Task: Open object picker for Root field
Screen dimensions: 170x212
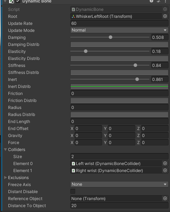Action: coord(165,16)
